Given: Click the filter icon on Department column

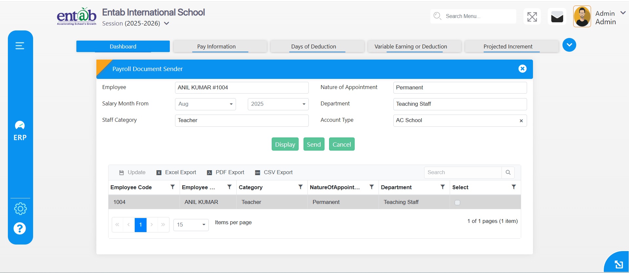Looking at the screenshot, I should 442,187.
